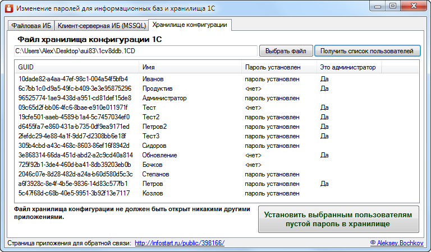Click GUID 2fefdc29-4e88-4a1f-9dd7-d2308bb6e18f

tap(72, 136)
